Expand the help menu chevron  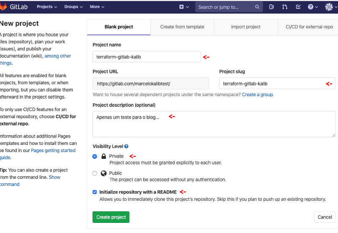click(316, 7)
